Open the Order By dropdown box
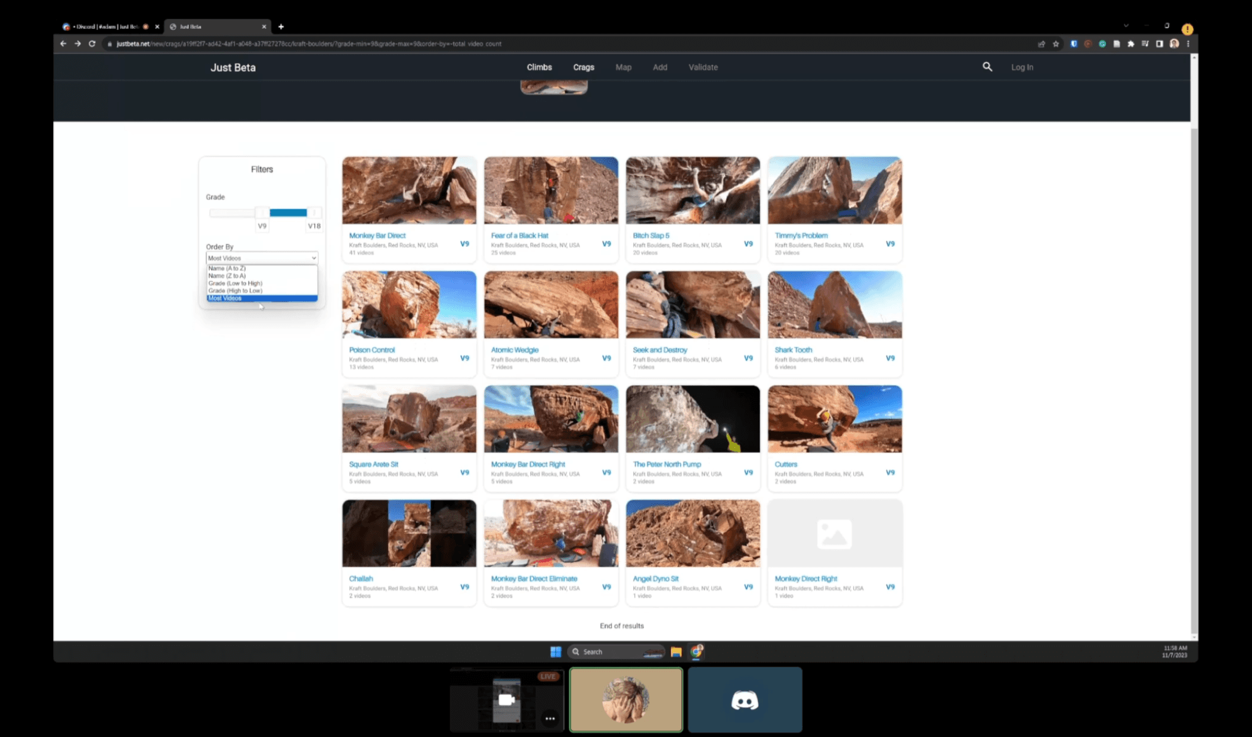The width and height of the screenshot is (1252, 737). point(262,258)
